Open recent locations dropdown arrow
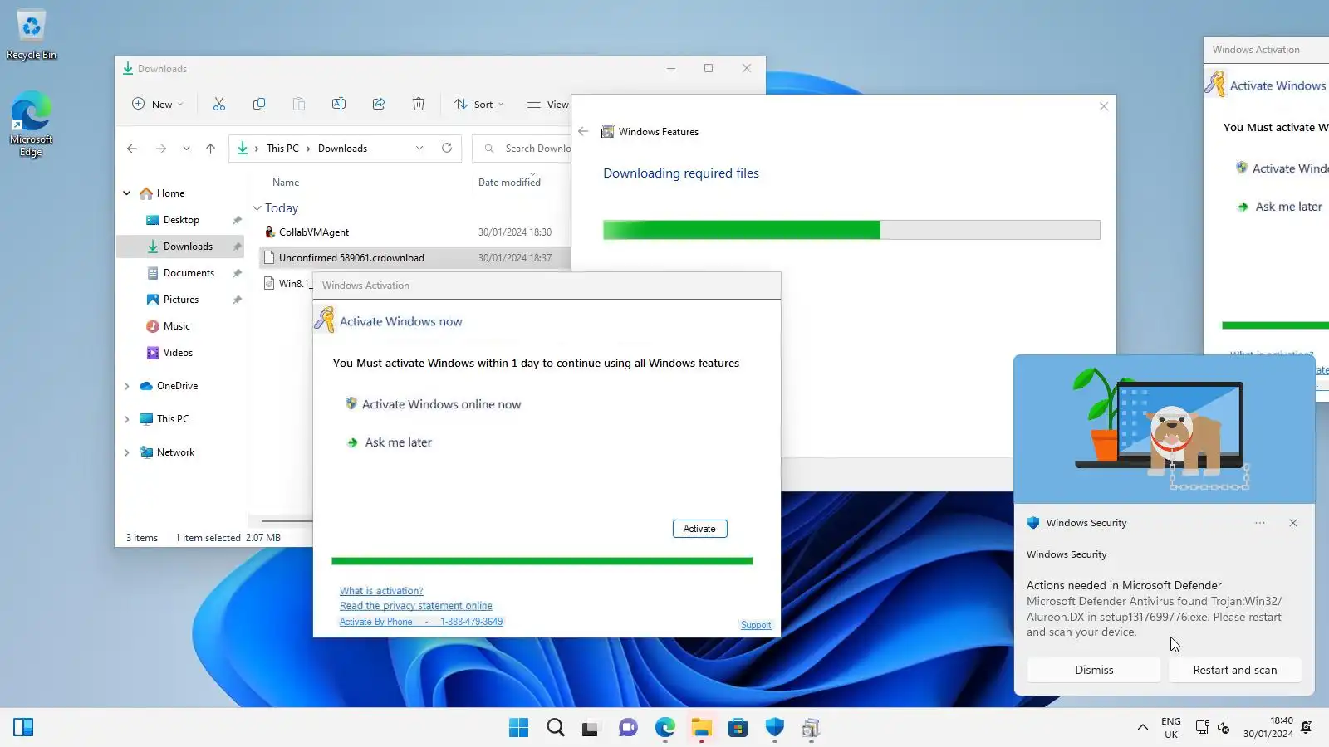 tap(187, 149)
